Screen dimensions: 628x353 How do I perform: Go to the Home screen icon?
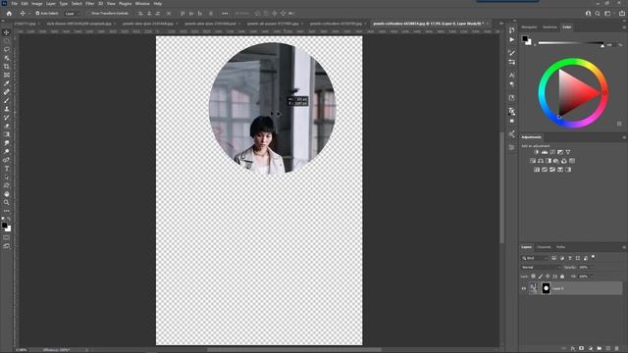(x=9, y=13)
